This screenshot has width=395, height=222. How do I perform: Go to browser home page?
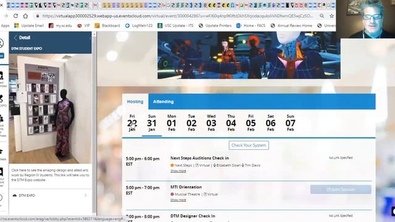click(25, 15)
